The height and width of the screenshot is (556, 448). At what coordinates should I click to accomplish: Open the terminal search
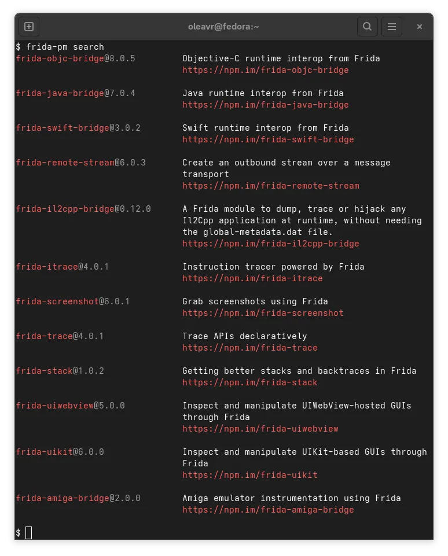click(x=368, y=26)
